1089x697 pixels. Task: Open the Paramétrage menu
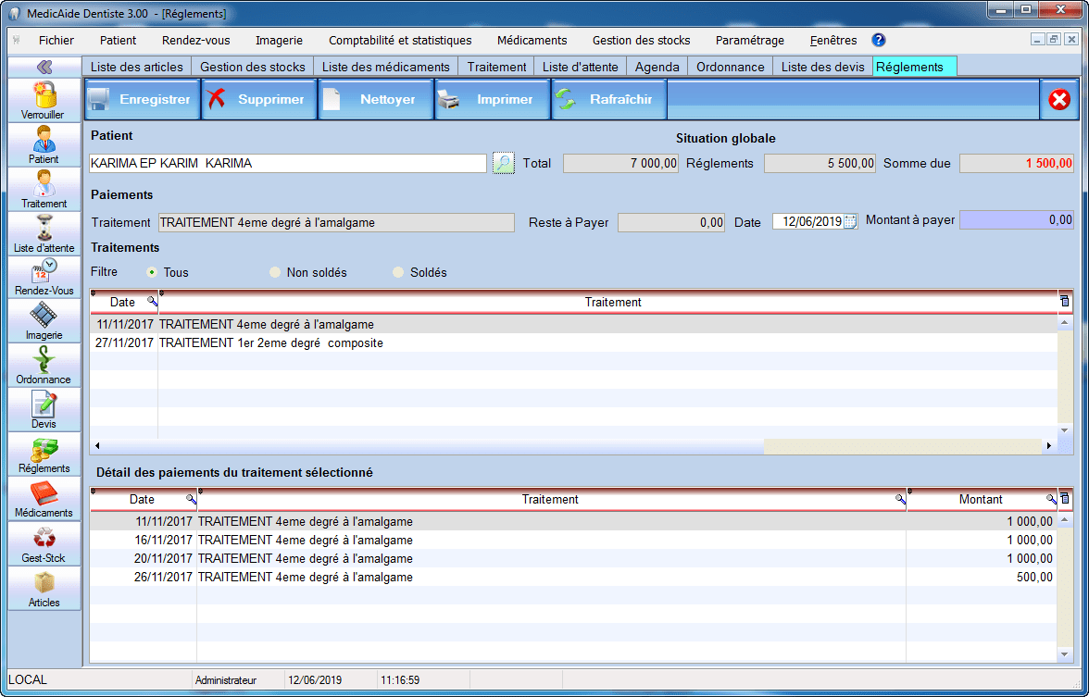[750, 41]
